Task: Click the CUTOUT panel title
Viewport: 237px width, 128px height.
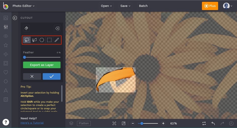Action: (27, 18)
